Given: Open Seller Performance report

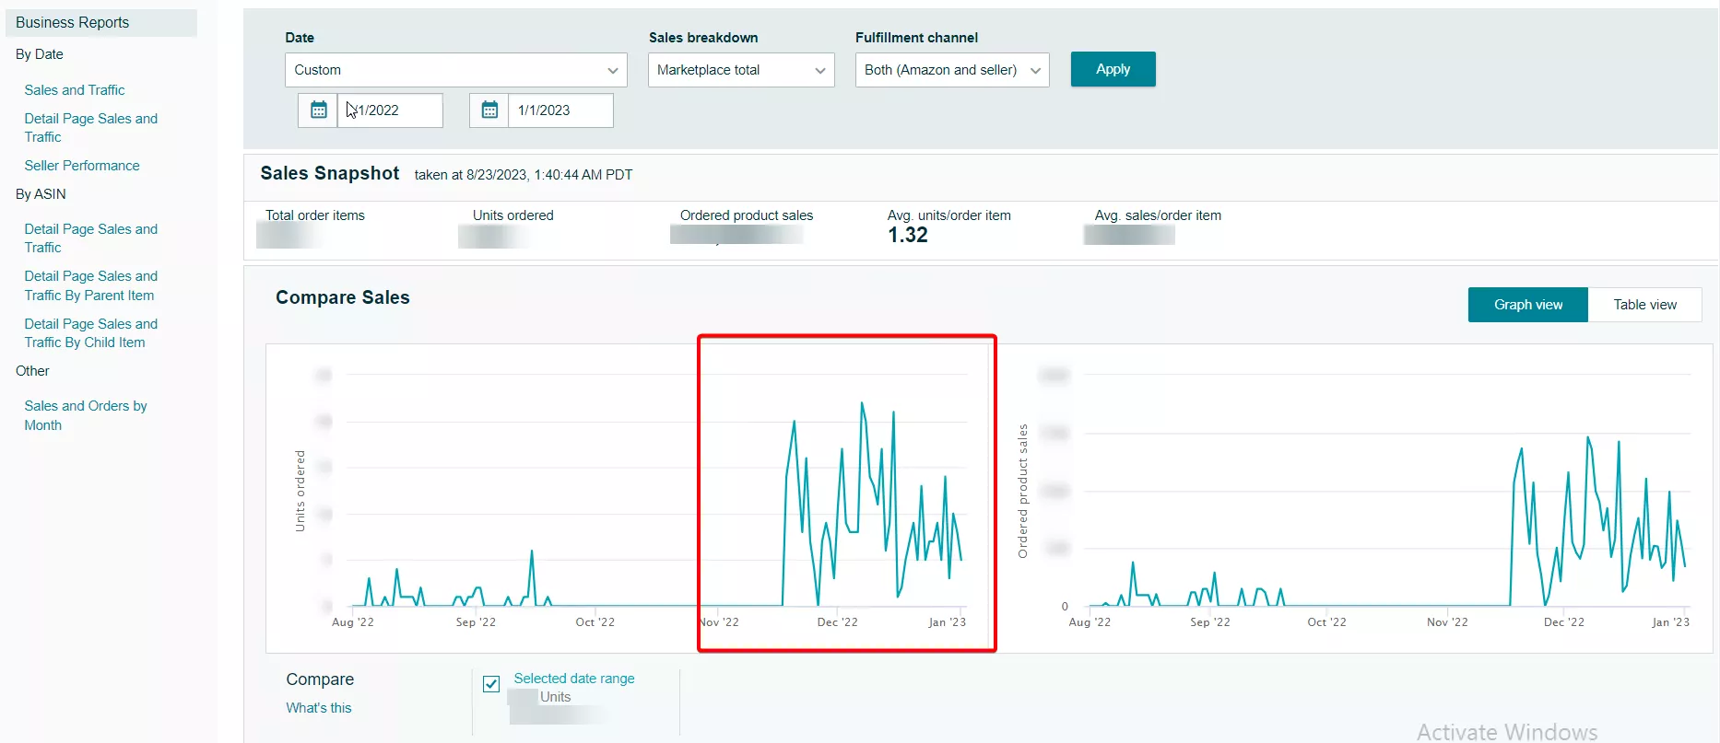Looking at the screenshot, I should [x=82, y=166].
